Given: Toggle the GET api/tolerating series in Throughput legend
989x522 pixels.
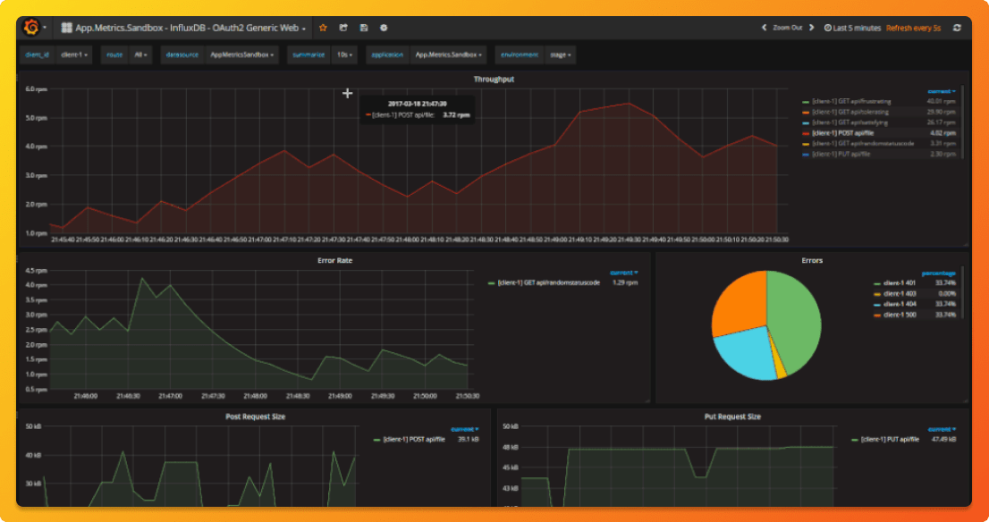Looking at the screenshot, I should [850, 113].
